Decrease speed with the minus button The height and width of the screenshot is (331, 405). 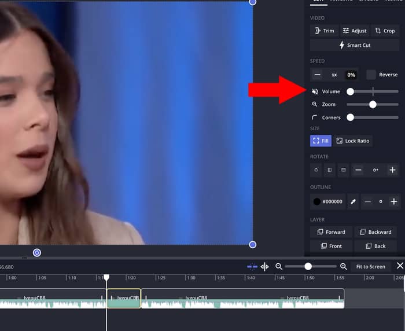pyautogui.click(x=317, y=75)
